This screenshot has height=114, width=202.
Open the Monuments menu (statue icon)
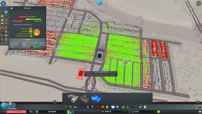click(x=128, y=107)
